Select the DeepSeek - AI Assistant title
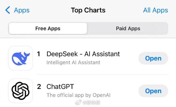The width and height of the screenshot is (176, 107). [x=83, y=54]
